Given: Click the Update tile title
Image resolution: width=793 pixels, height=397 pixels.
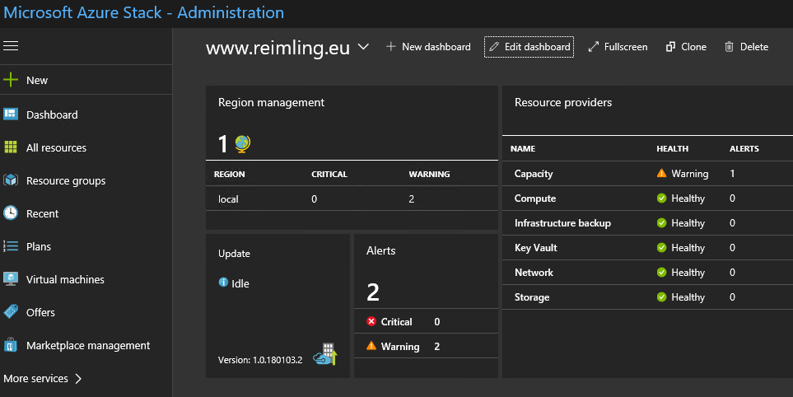Looking at the screenshot, I should pos(234,254).
